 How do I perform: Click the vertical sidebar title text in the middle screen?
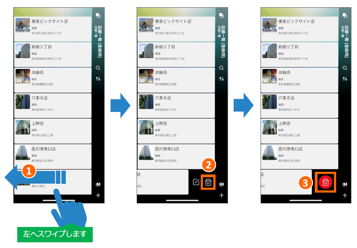click(221, 41)
